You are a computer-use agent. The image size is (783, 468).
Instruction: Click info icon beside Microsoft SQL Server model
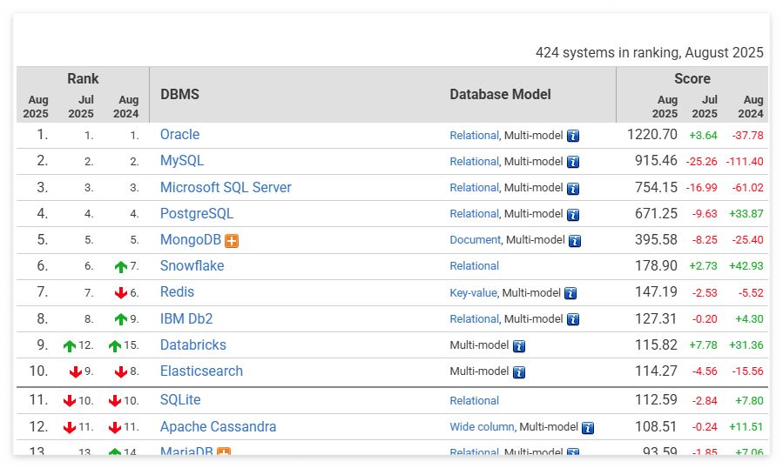[x=573, y=189]
